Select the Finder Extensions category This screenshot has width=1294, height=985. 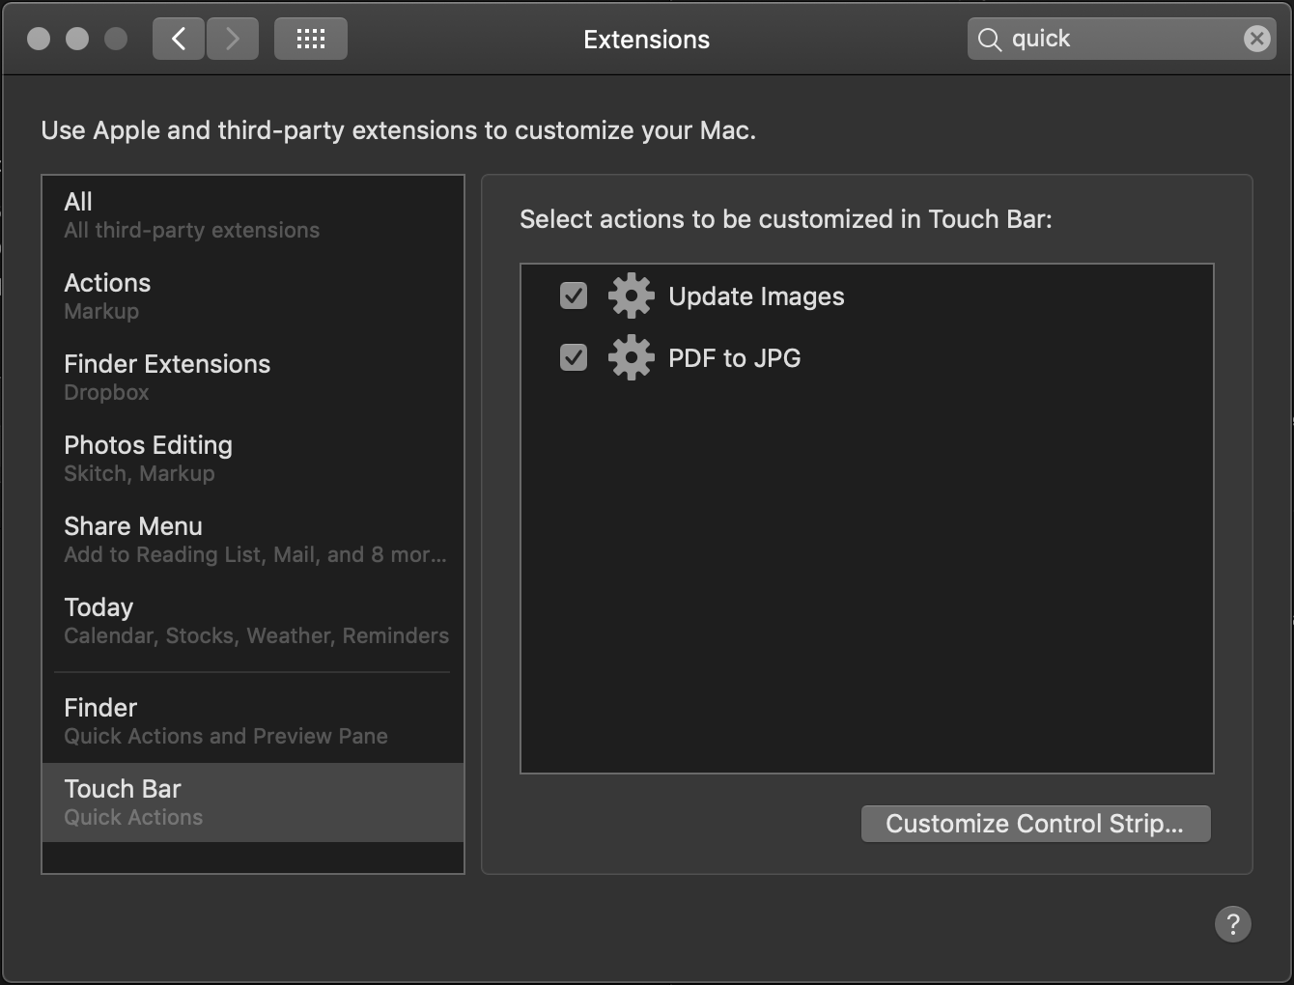tap(253, 378)
